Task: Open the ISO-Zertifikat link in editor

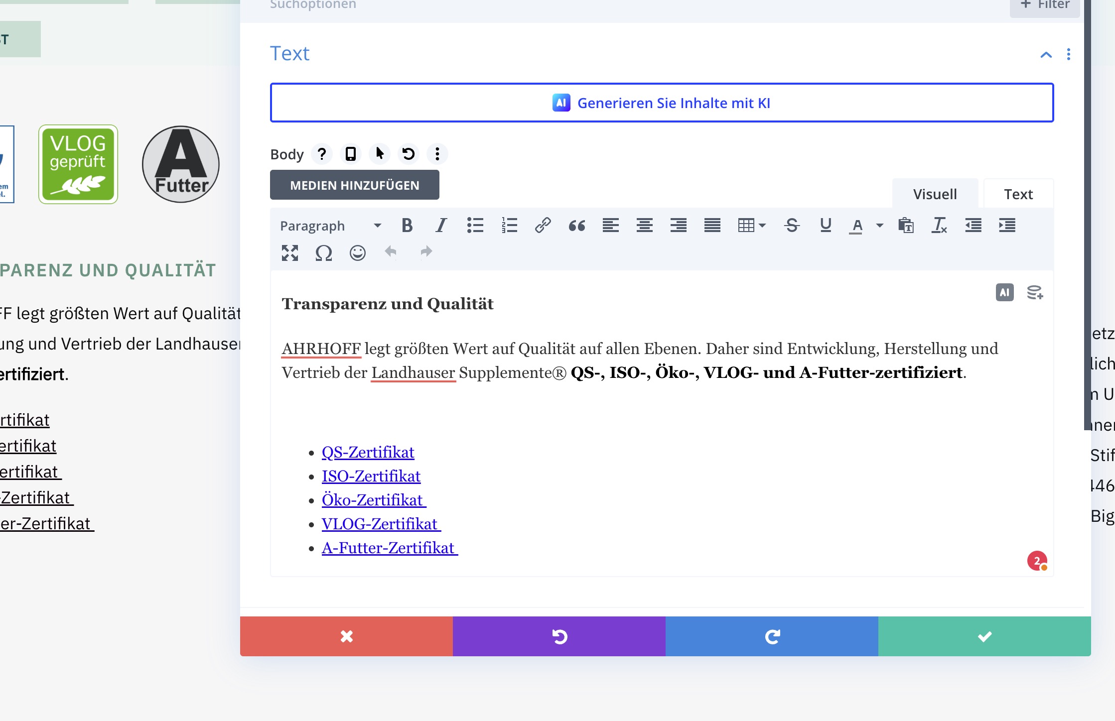Action: coord(371,476)
